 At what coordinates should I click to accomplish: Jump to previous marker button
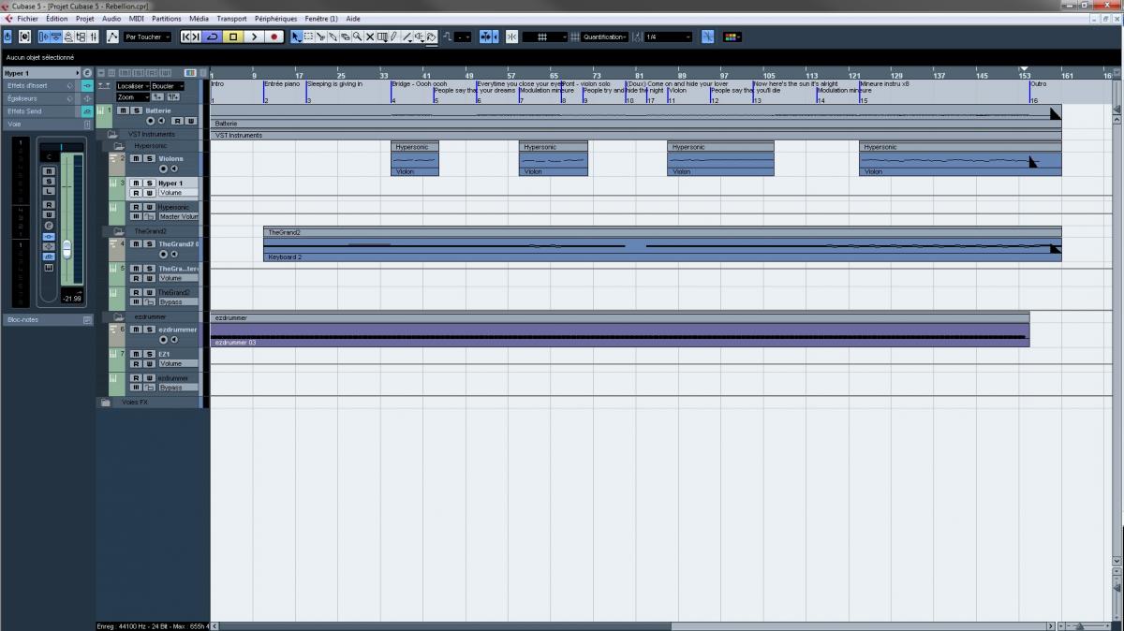185,37
